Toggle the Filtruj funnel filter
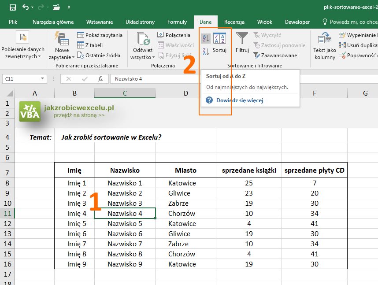This screenshot has width=378, height=285. click(x=242, y=43)
